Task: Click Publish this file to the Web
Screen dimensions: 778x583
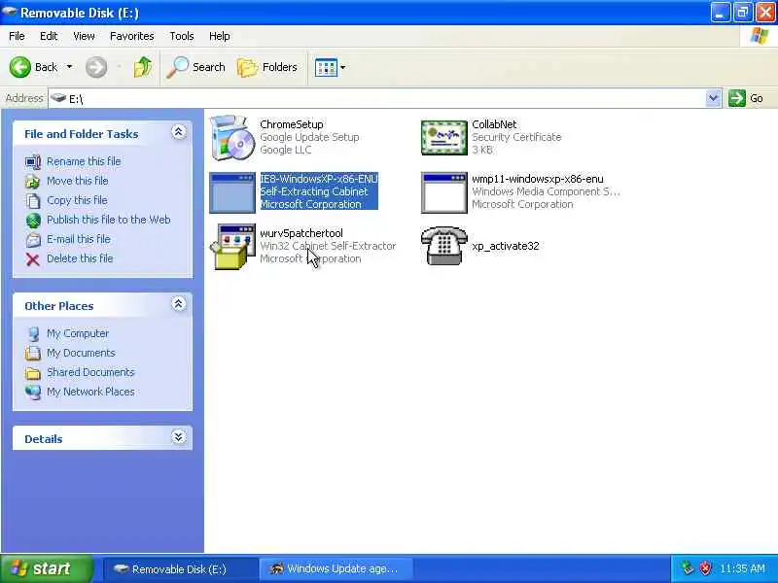Action: 109,220
